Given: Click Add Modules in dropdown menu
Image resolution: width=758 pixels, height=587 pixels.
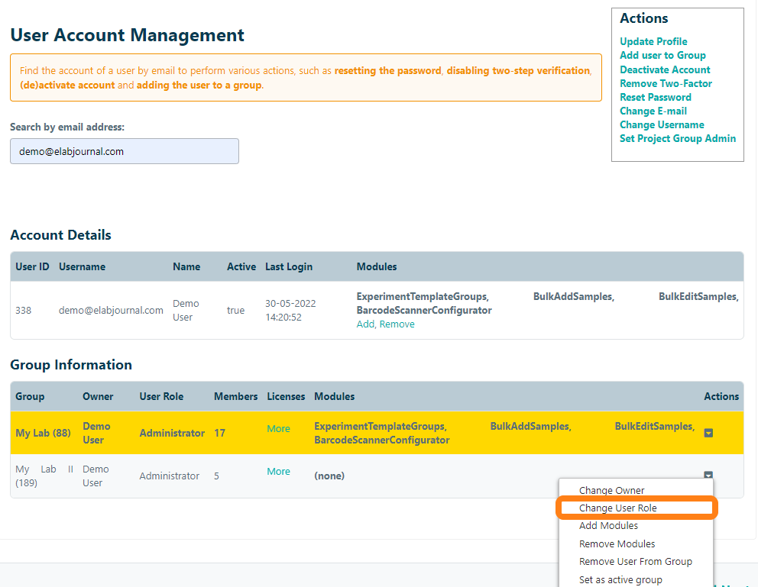Looking at the screenshot, I should point(608,526).
